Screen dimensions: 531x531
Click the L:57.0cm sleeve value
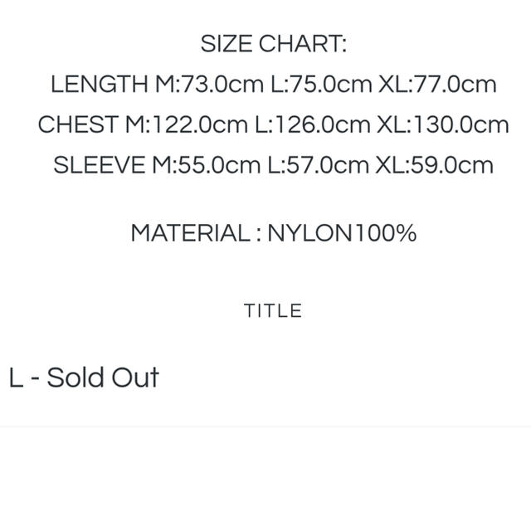pyautogui.click(x=318, y=165)
